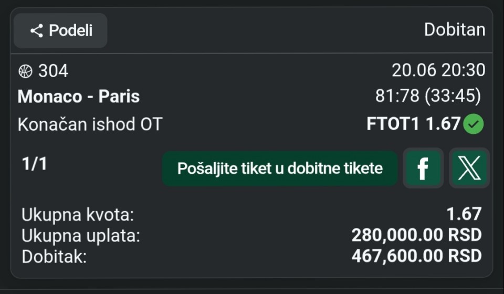Select the 81:78 (33:45) score
Image resolution: width=504 pixels, height=294 pixels.
pyautogui.click(x=428, y=96)
